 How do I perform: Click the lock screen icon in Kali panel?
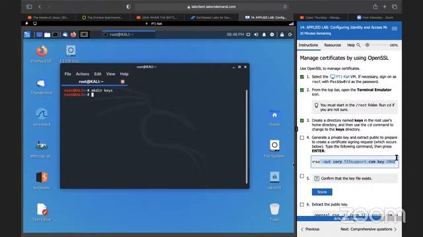click(x=282, y=34)
